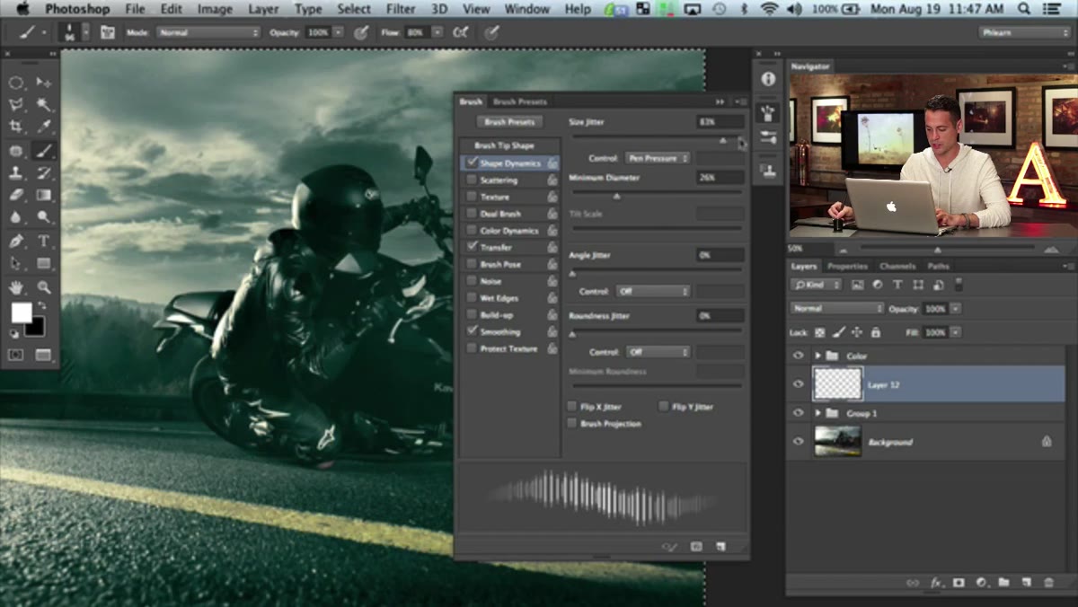
Task: Select the Hand tool
Action: coord(16,287)
